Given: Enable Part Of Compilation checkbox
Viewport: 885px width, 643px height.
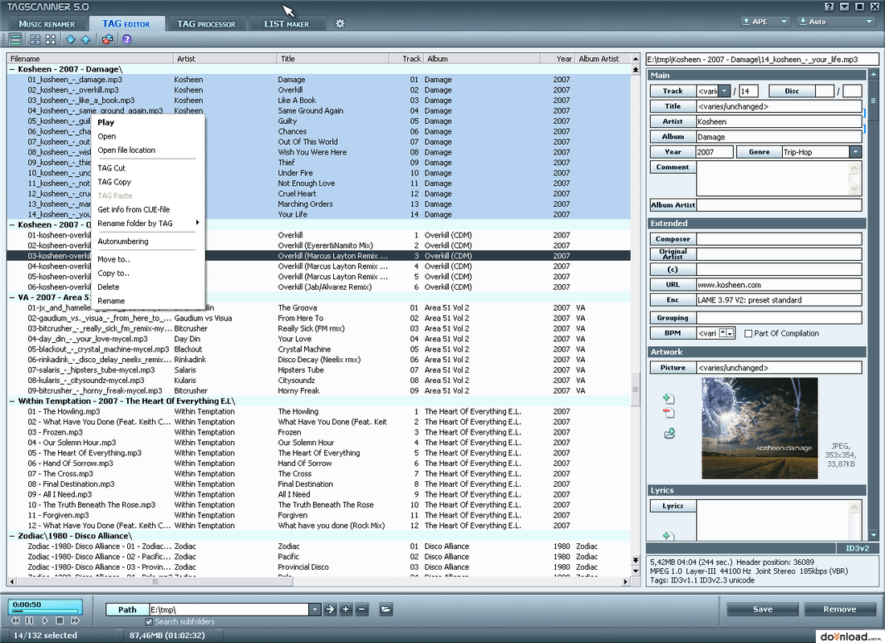Looking at the screenshot, I should pyautogui.click(x=748, y=334).
